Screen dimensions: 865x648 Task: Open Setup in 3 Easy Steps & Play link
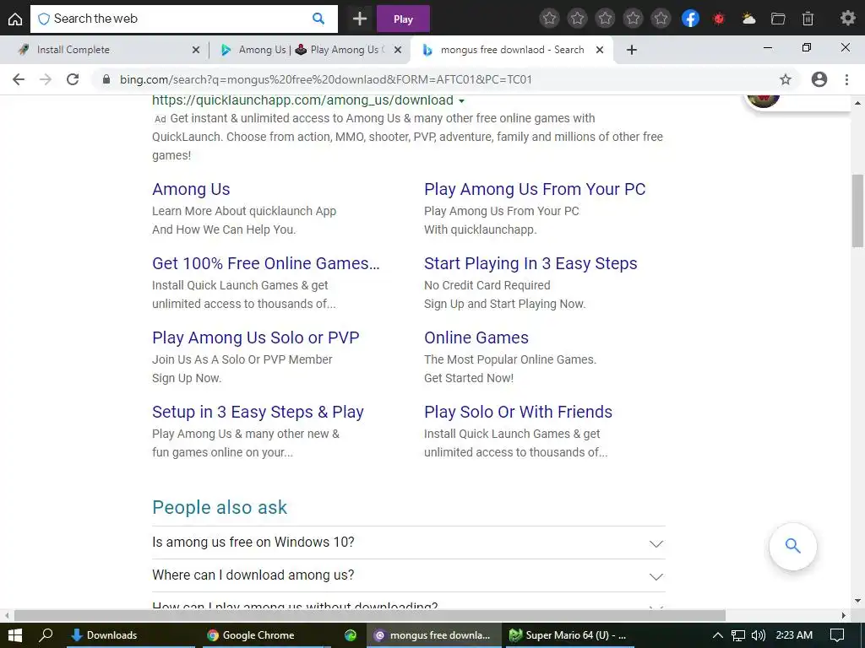tap(258, 412)
